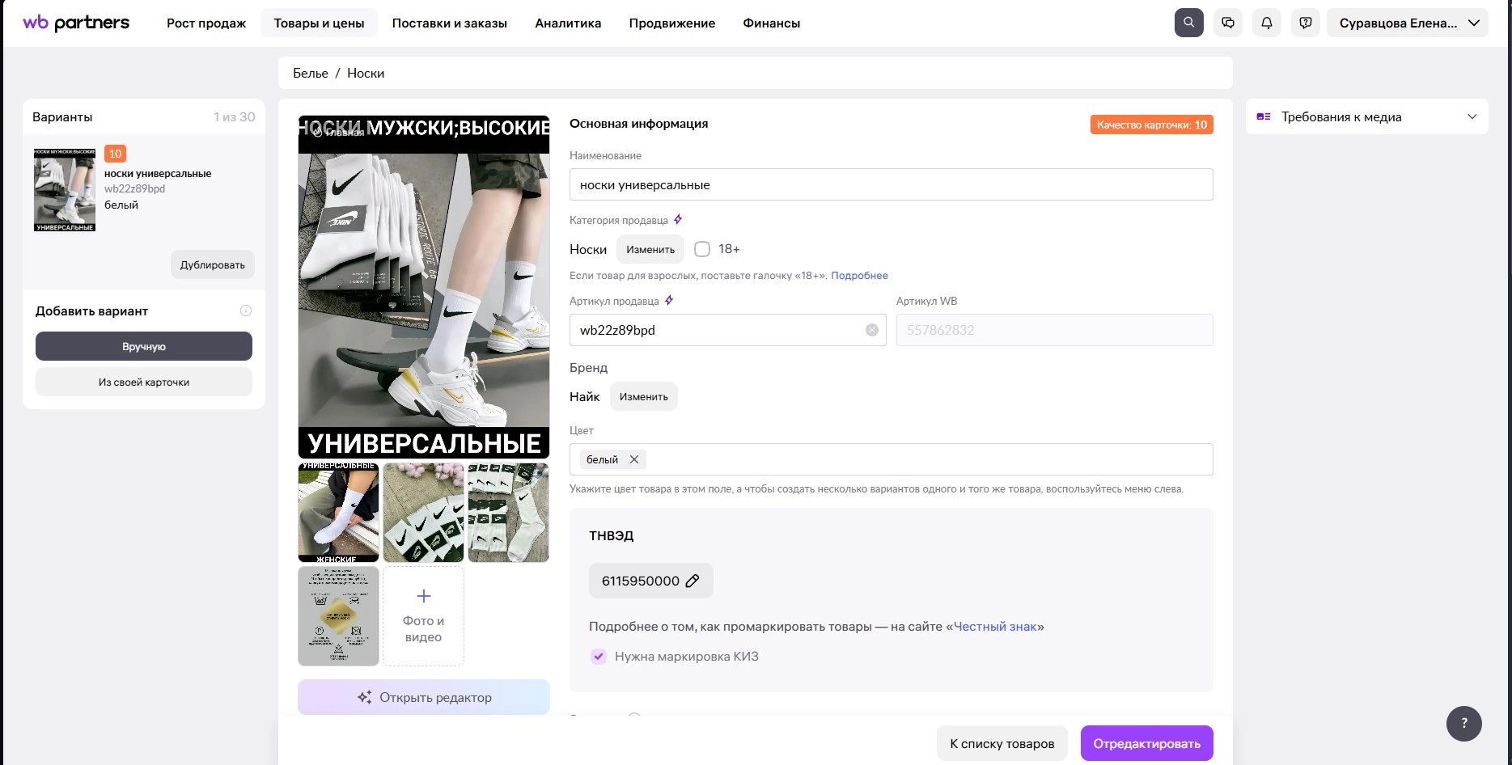Open the notifications bell
The height and width of the screenshot is (765, 1512).
tap(1267, 23)
